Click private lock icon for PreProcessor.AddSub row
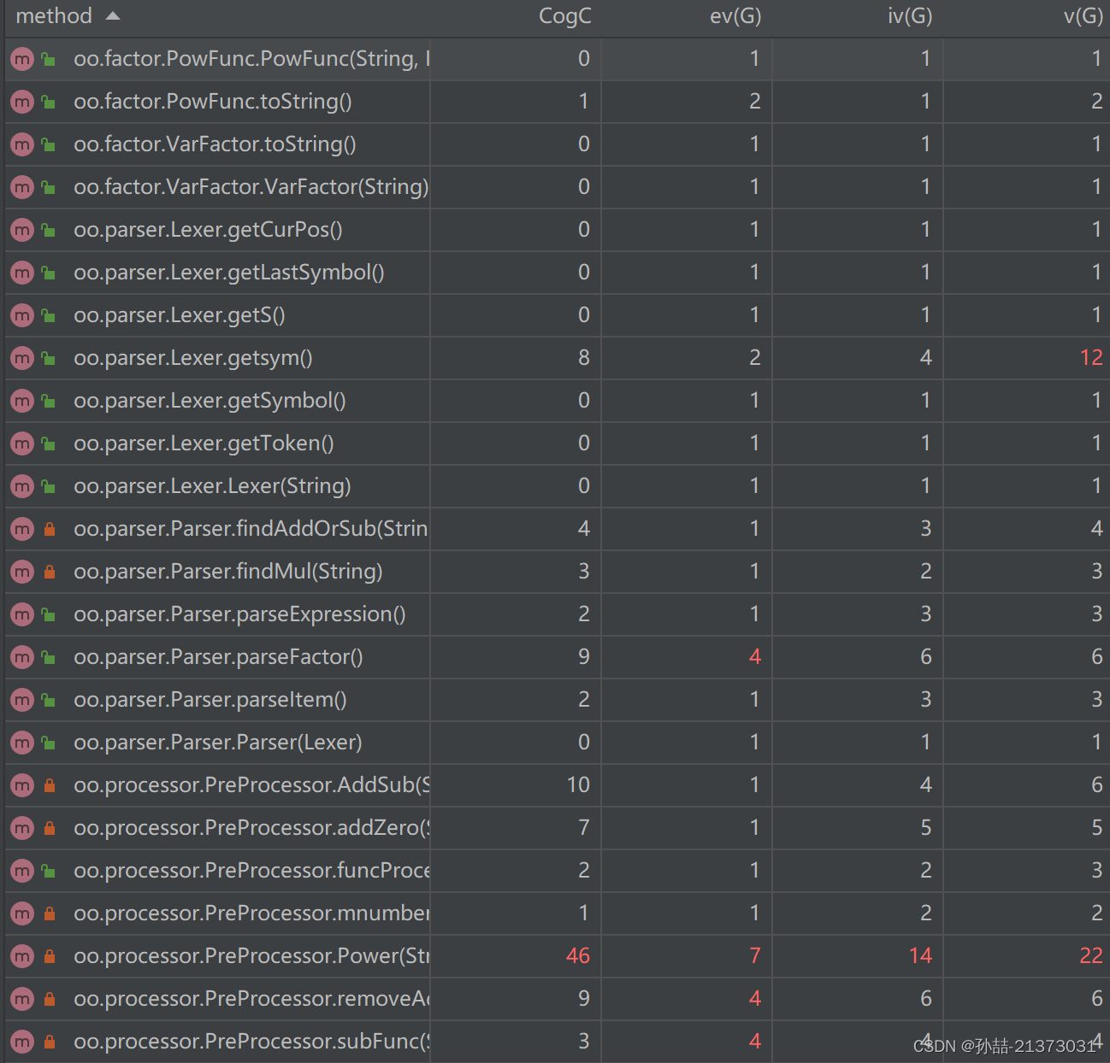Viewport: 1110px width, 1063px height. pos(50,785)
